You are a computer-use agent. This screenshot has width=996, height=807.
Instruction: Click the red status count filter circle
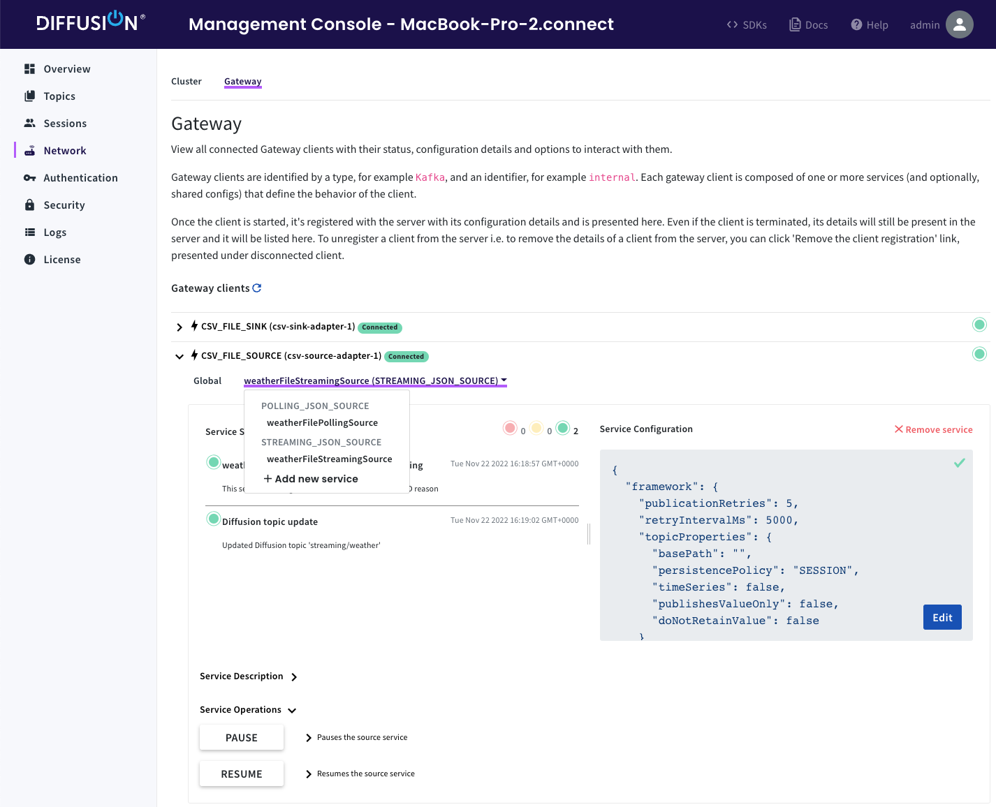[x=510, y=428]
